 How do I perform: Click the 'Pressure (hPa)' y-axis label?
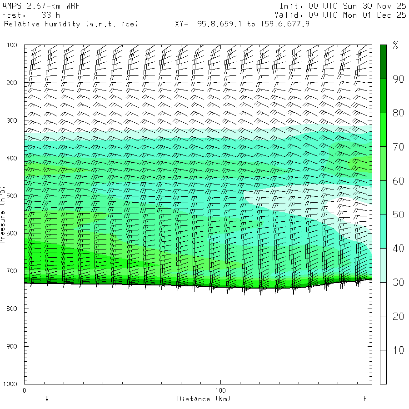3,214
